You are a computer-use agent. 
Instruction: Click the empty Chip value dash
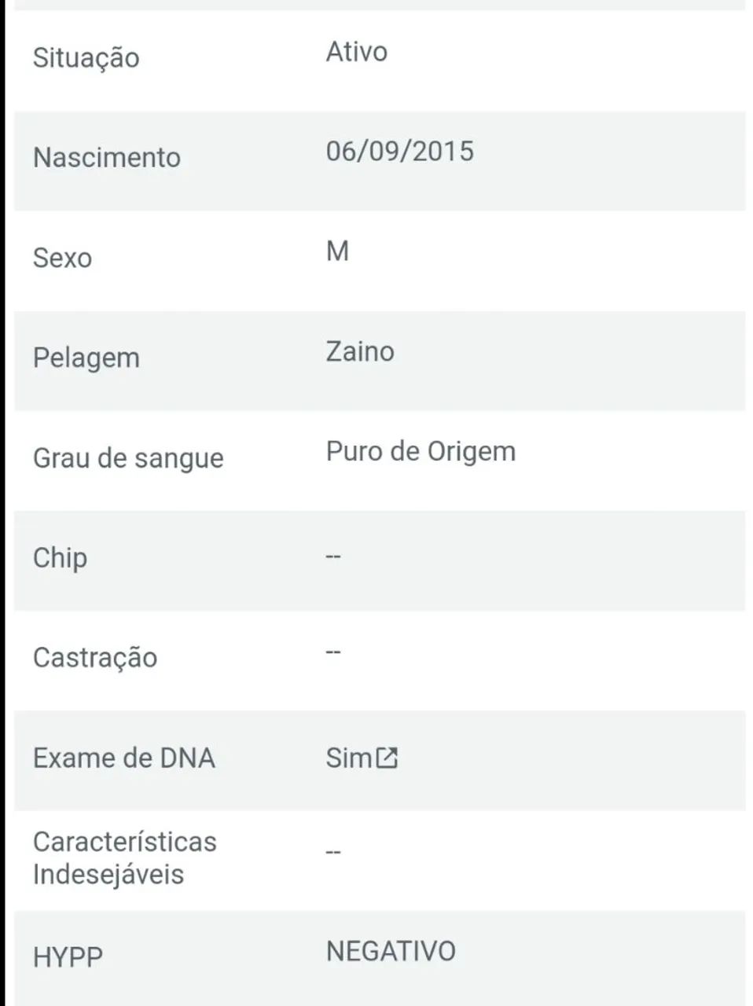(333, 556)
